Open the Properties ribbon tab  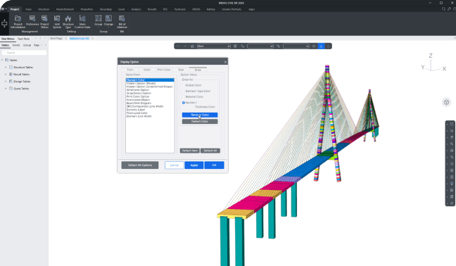(x=87, y=9)
